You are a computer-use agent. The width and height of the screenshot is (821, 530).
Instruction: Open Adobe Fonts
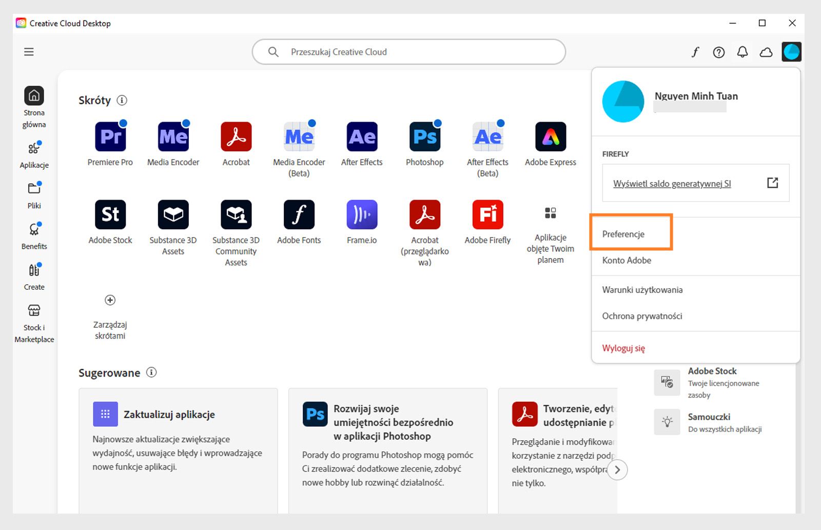tap(299, 214)
